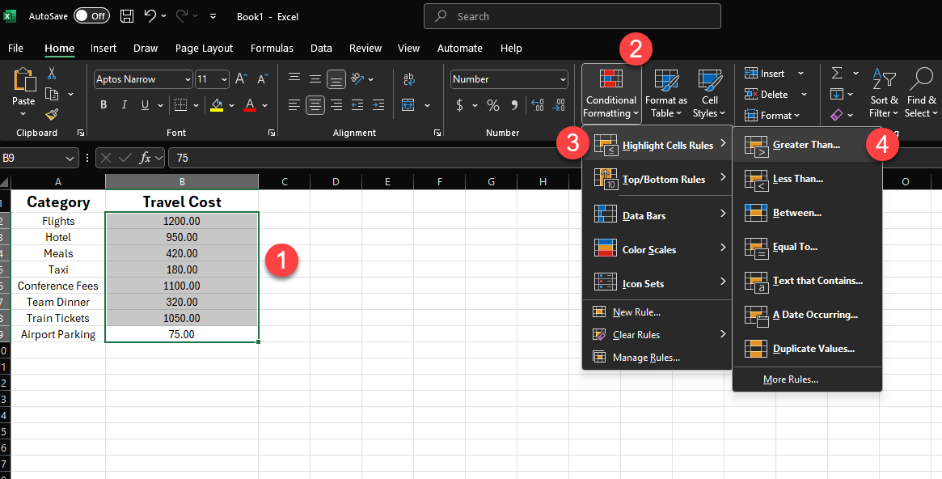The height and width of the screenshot is (479, 942).
Task: Open the Number format combo box
Action: tap(508, 79)
